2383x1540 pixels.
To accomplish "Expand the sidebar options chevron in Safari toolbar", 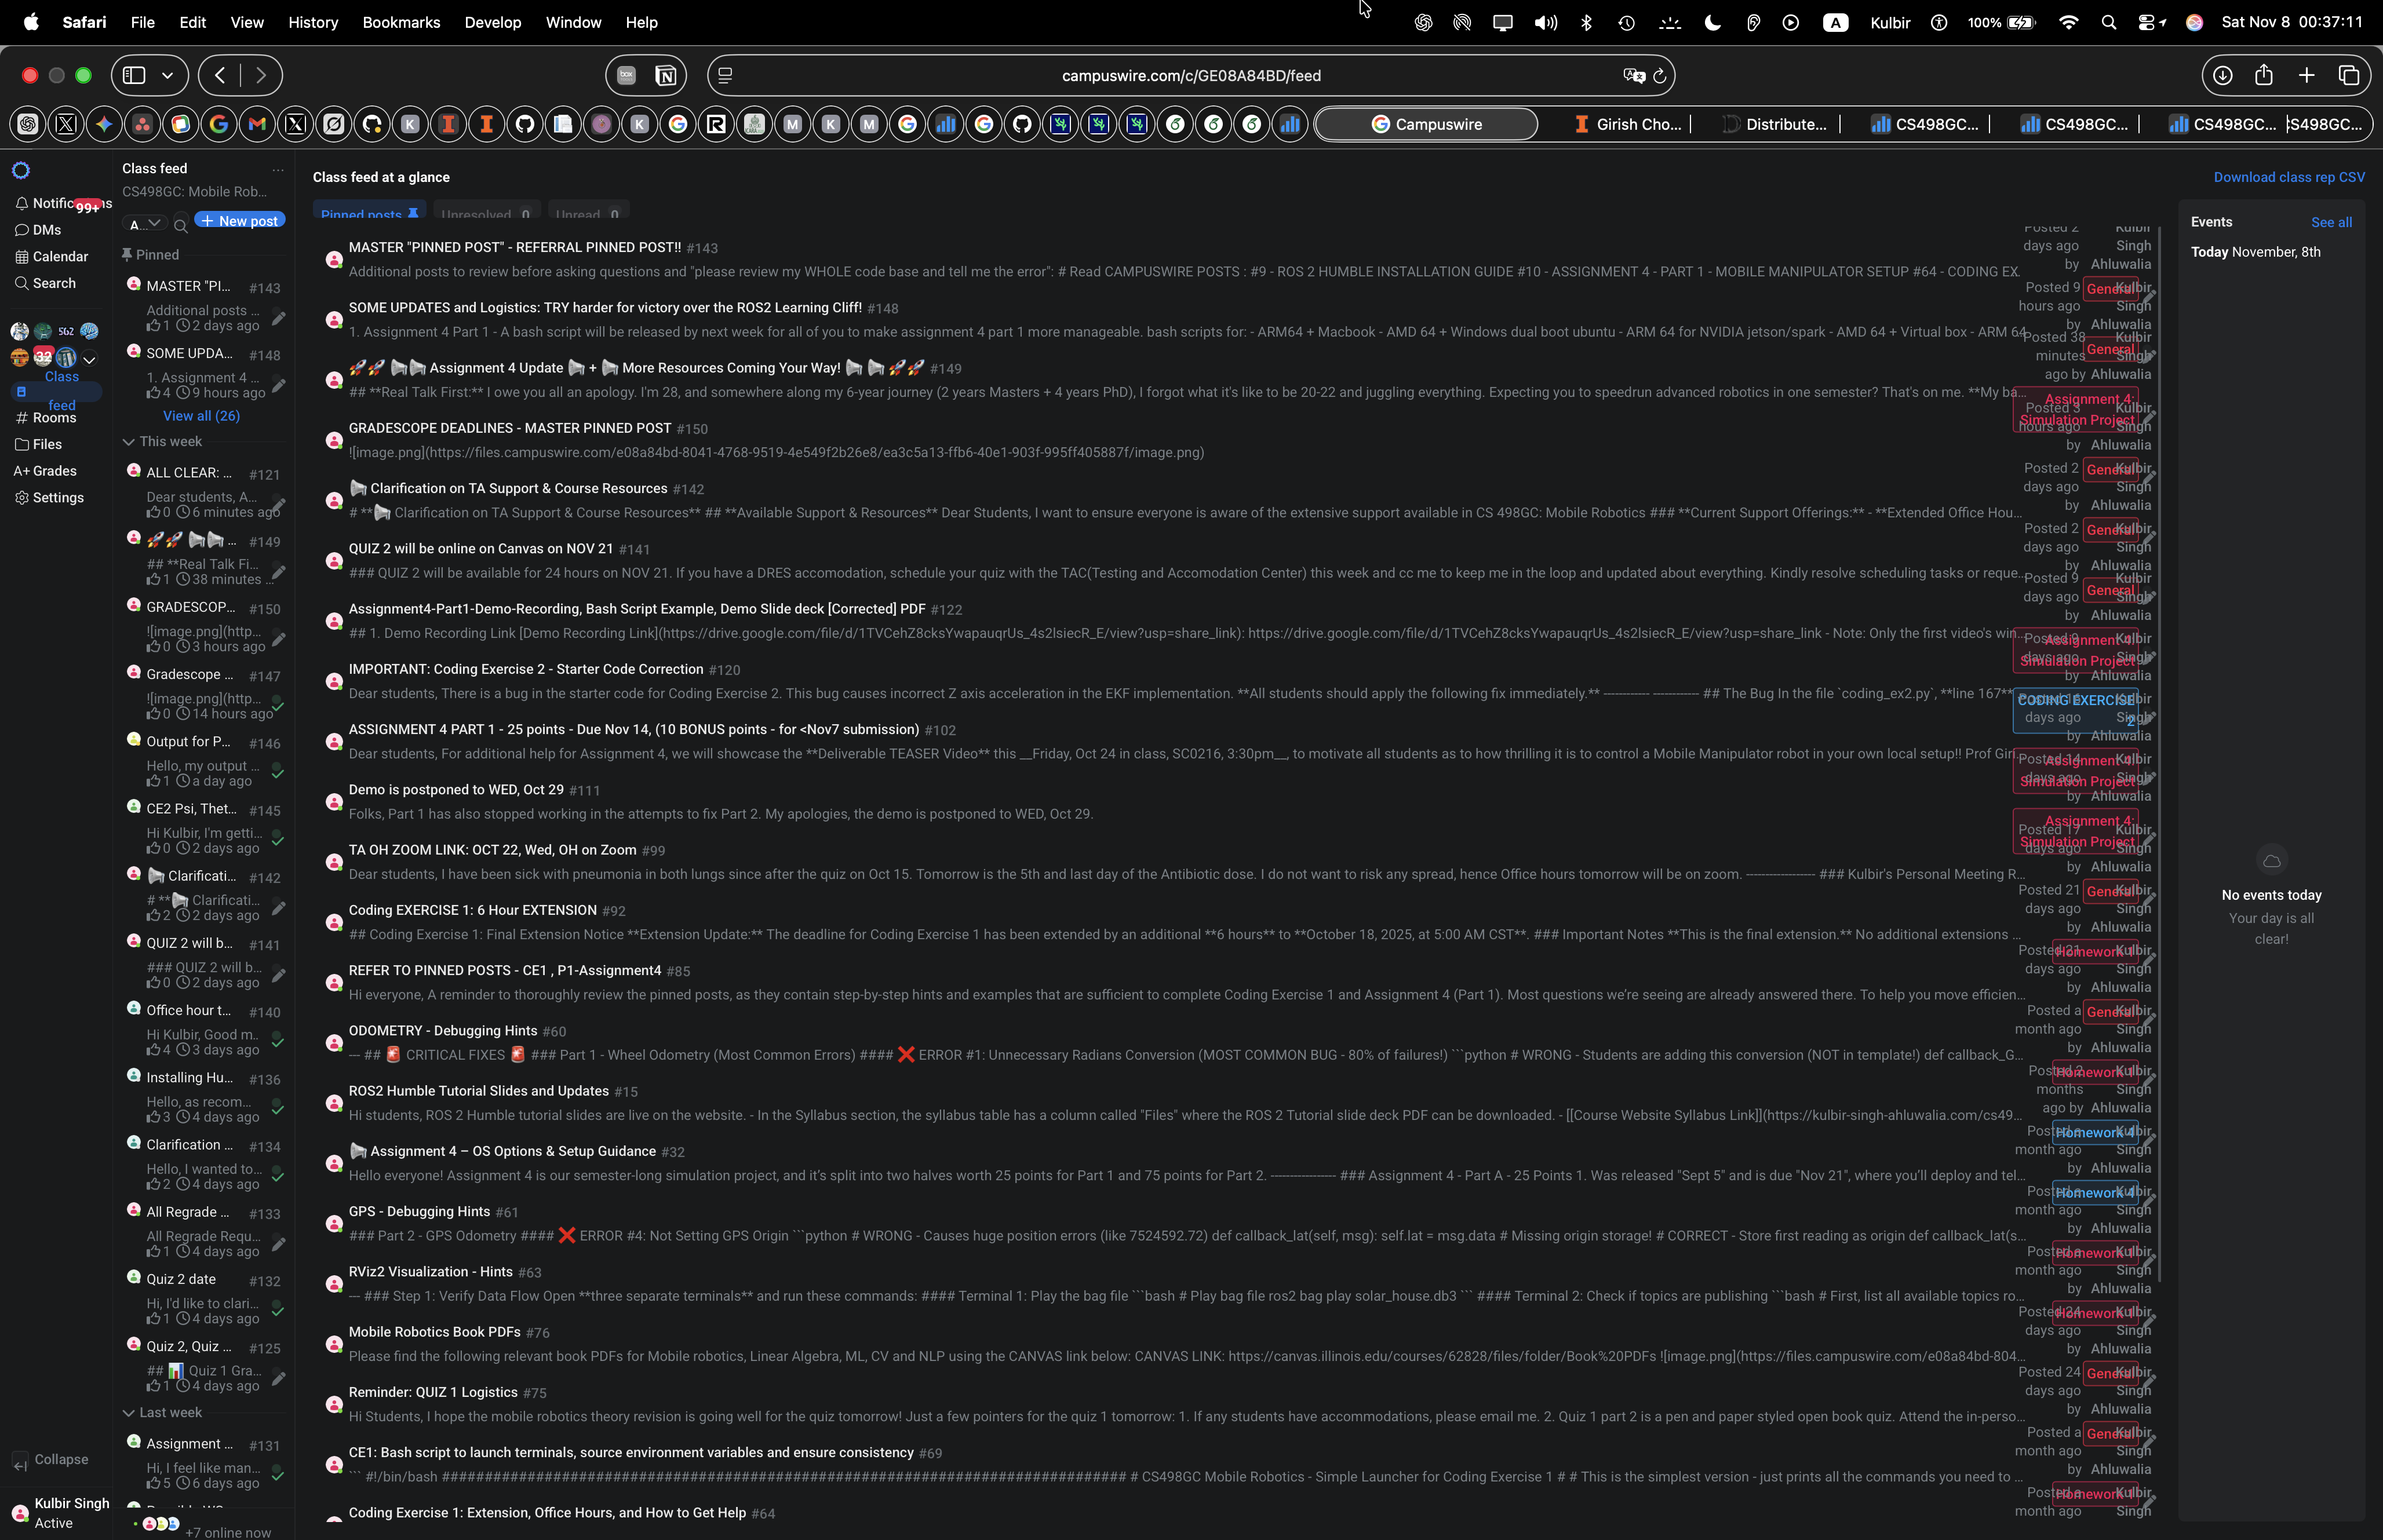I will coord(167,75).
